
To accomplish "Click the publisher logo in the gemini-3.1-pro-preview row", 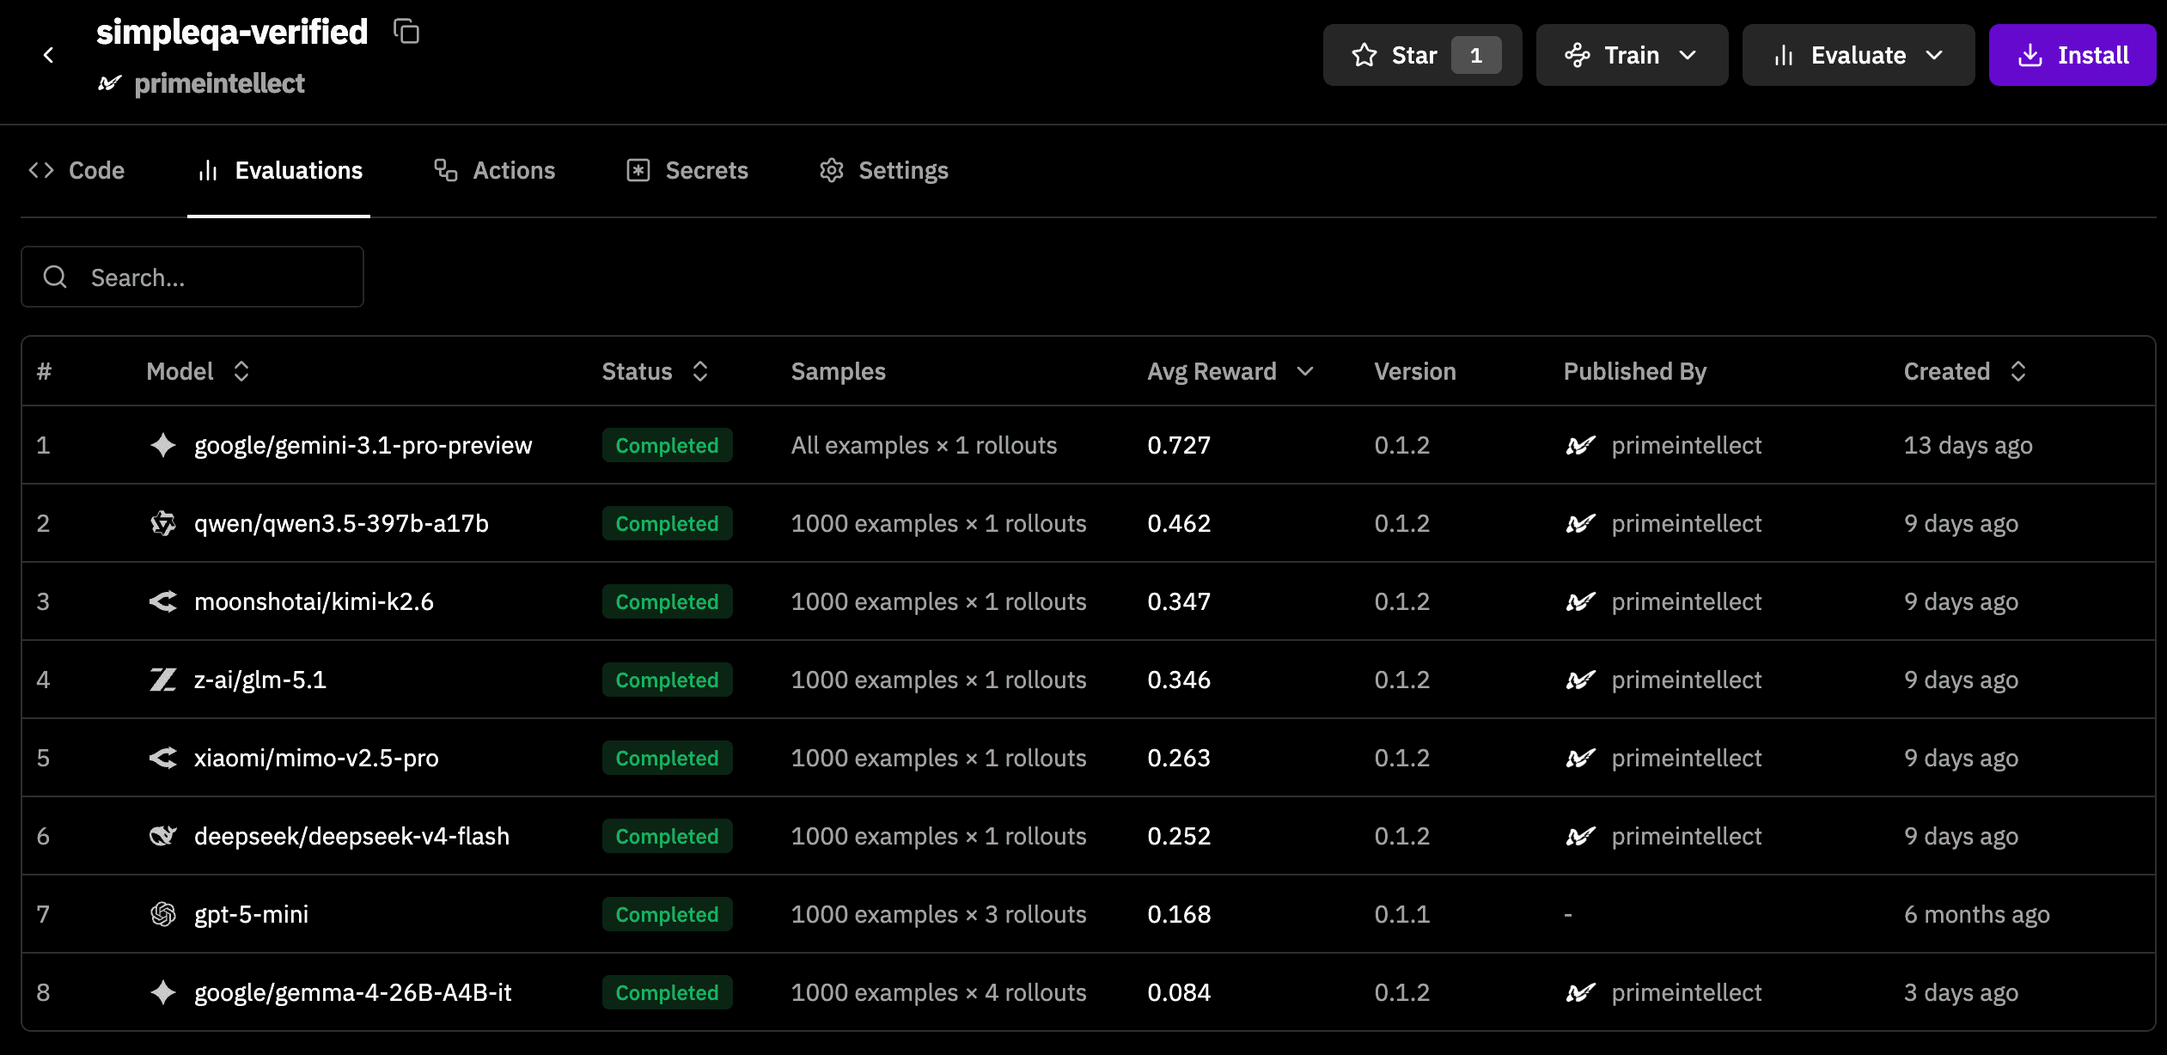I will 1580,445.
